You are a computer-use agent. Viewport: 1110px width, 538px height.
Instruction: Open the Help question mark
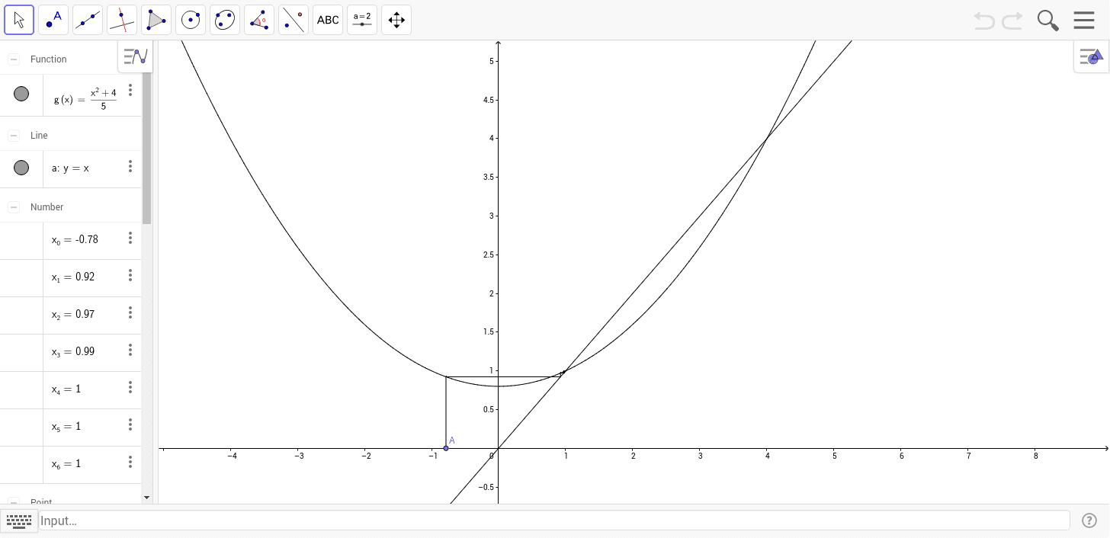[1089, 520]
